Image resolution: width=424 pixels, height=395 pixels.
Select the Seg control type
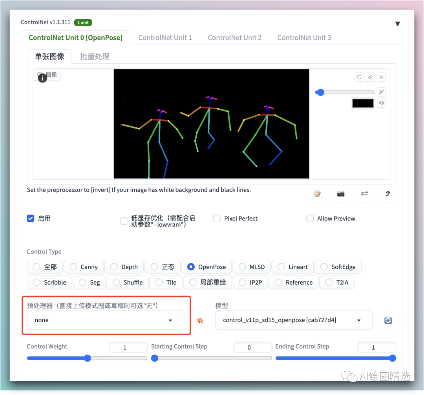tap(90, 282)
